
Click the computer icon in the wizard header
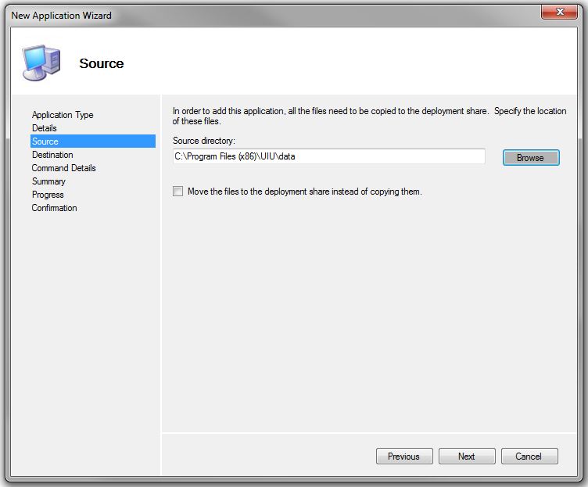pyautogui.click(x=40, y=63)
